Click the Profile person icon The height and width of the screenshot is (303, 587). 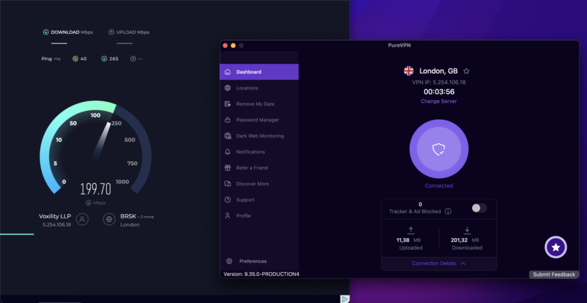coord(228,216)
